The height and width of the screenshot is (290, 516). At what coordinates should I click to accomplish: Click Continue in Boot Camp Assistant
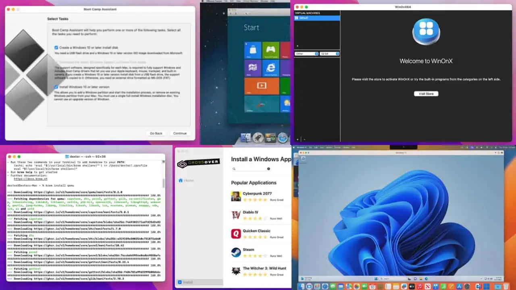(x=180, y=133)
